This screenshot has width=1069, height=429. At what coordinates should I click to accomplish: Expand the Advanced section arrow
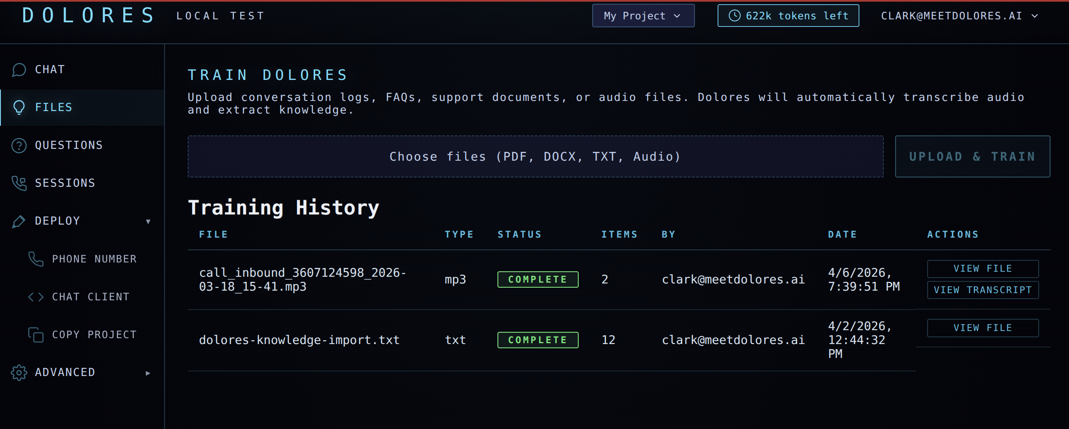[148, 373]
